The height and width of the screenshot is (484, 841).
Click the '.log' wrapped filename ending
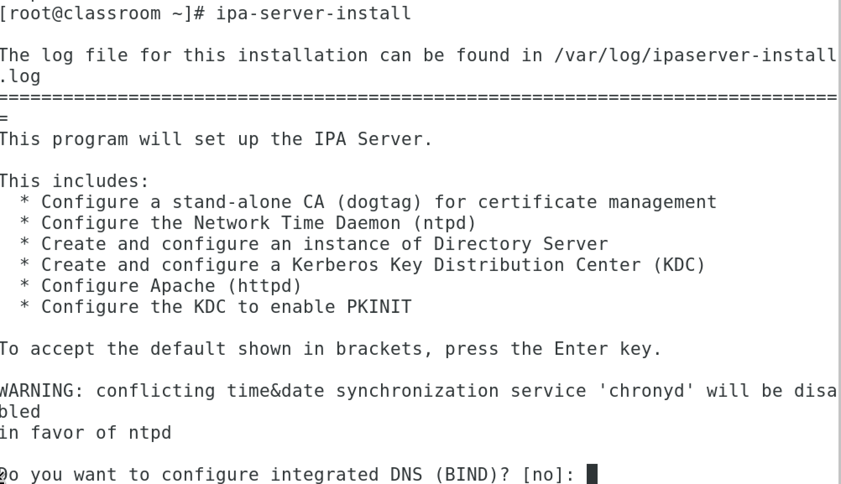coord(20,76)
